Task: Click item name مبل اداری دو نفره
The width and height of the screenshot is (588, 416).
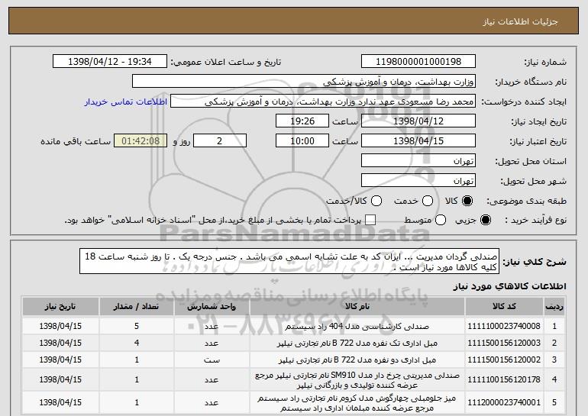Action: tap(357, 360)
